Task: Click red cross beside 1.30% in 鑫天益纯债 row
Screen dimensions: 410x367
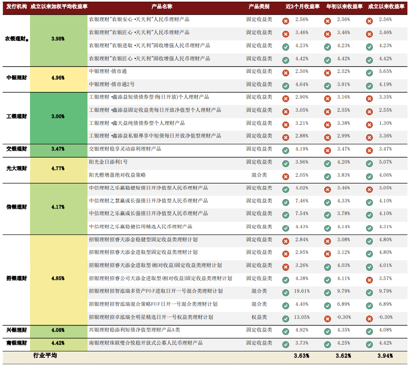Action: [x=369, y=125]
